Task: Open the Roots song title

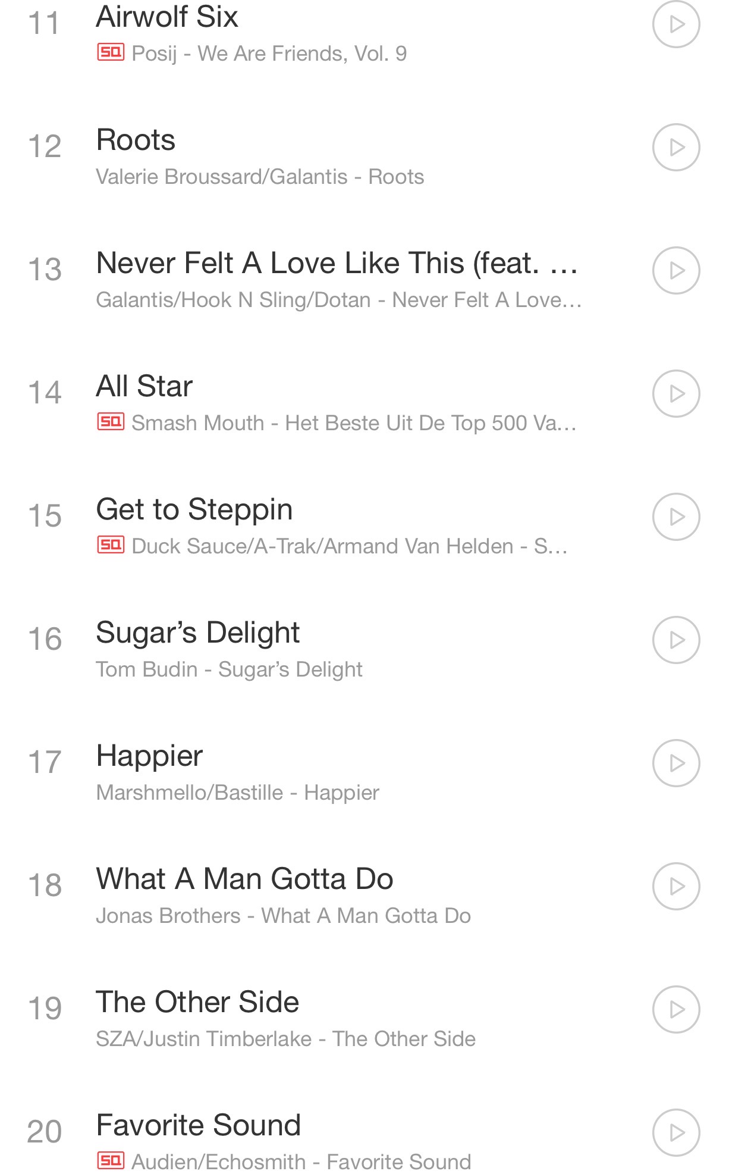Action: [x=136, y=140]
